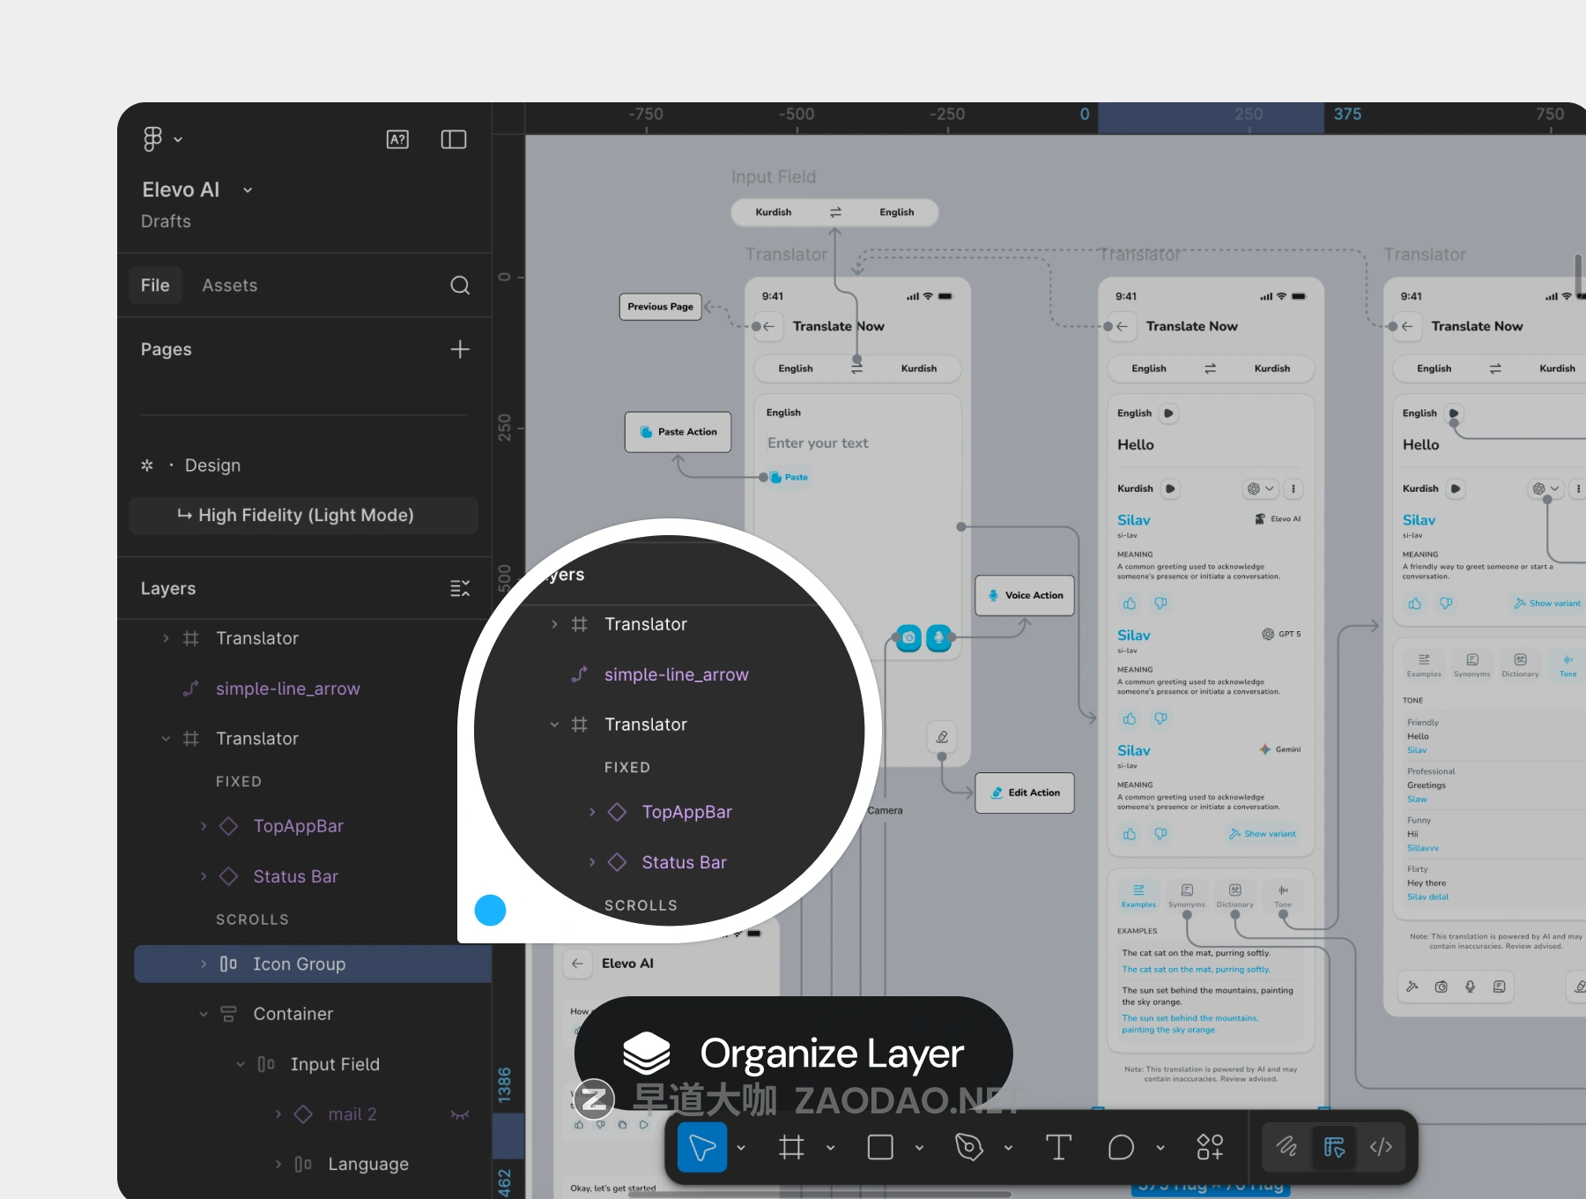Open the High Fidelity (Light Mode) page

pyautogui.click(x=305, y=515)
